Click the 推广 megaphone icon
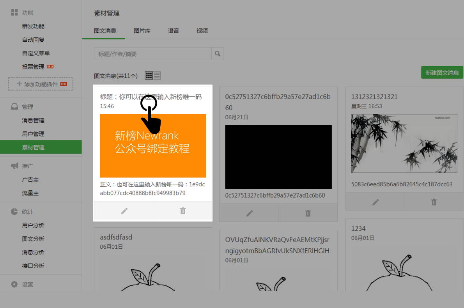Screen dimensions: 464x308 [14, 166]
